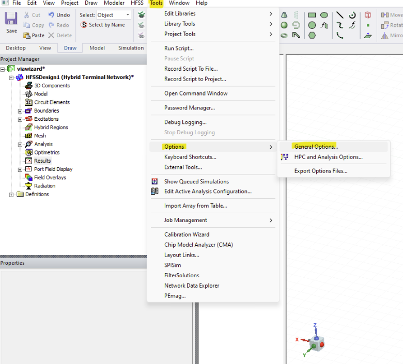Open HPC and Analysis Options
Screen dimensions: 403x364
point(328,157)
